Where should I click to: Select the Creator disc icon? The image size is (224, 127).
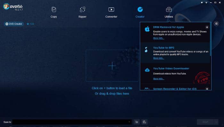pyautogui.click(x=140, y=10)
